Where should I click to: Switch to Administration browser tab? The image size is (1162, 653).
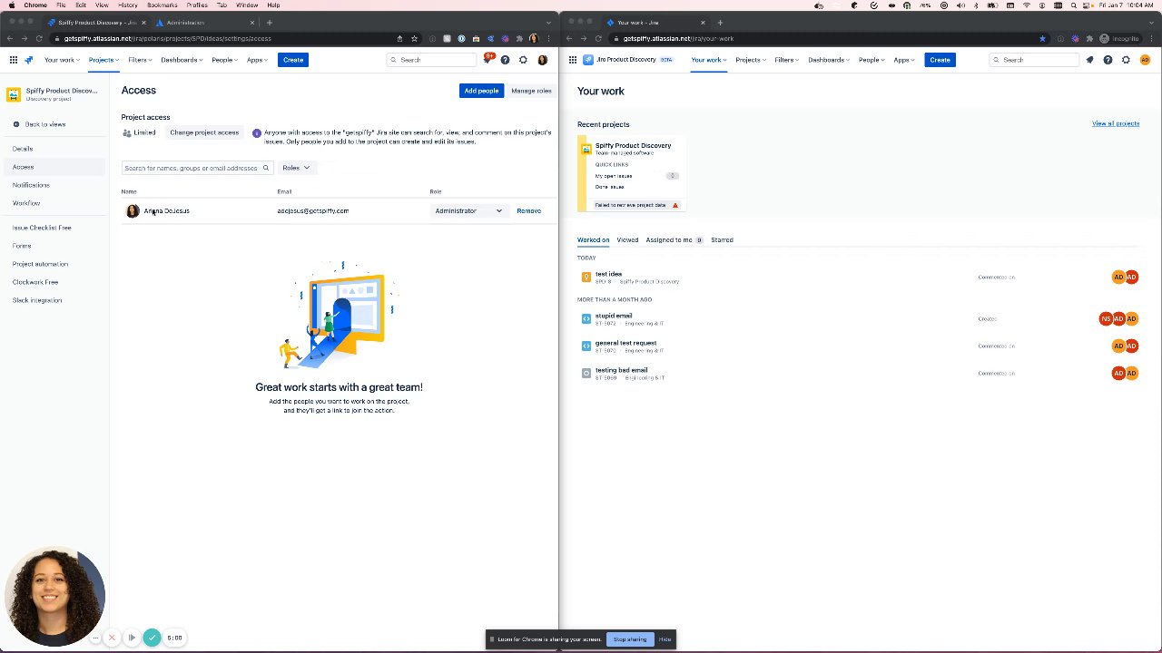205,22
